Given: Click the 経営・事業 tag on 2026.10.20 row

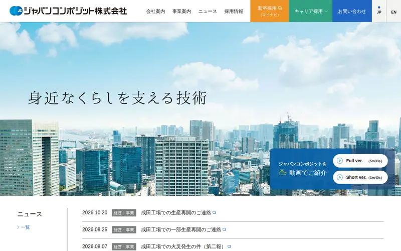Looking at the screenshot, I should click(124, 213).
